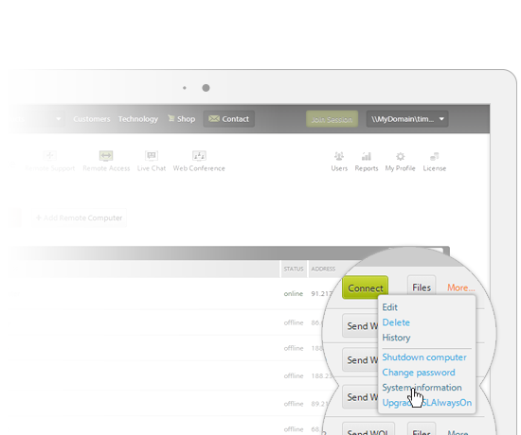Open the Reports chart icon
Screen dimensions: 521x435
[367, 156]
